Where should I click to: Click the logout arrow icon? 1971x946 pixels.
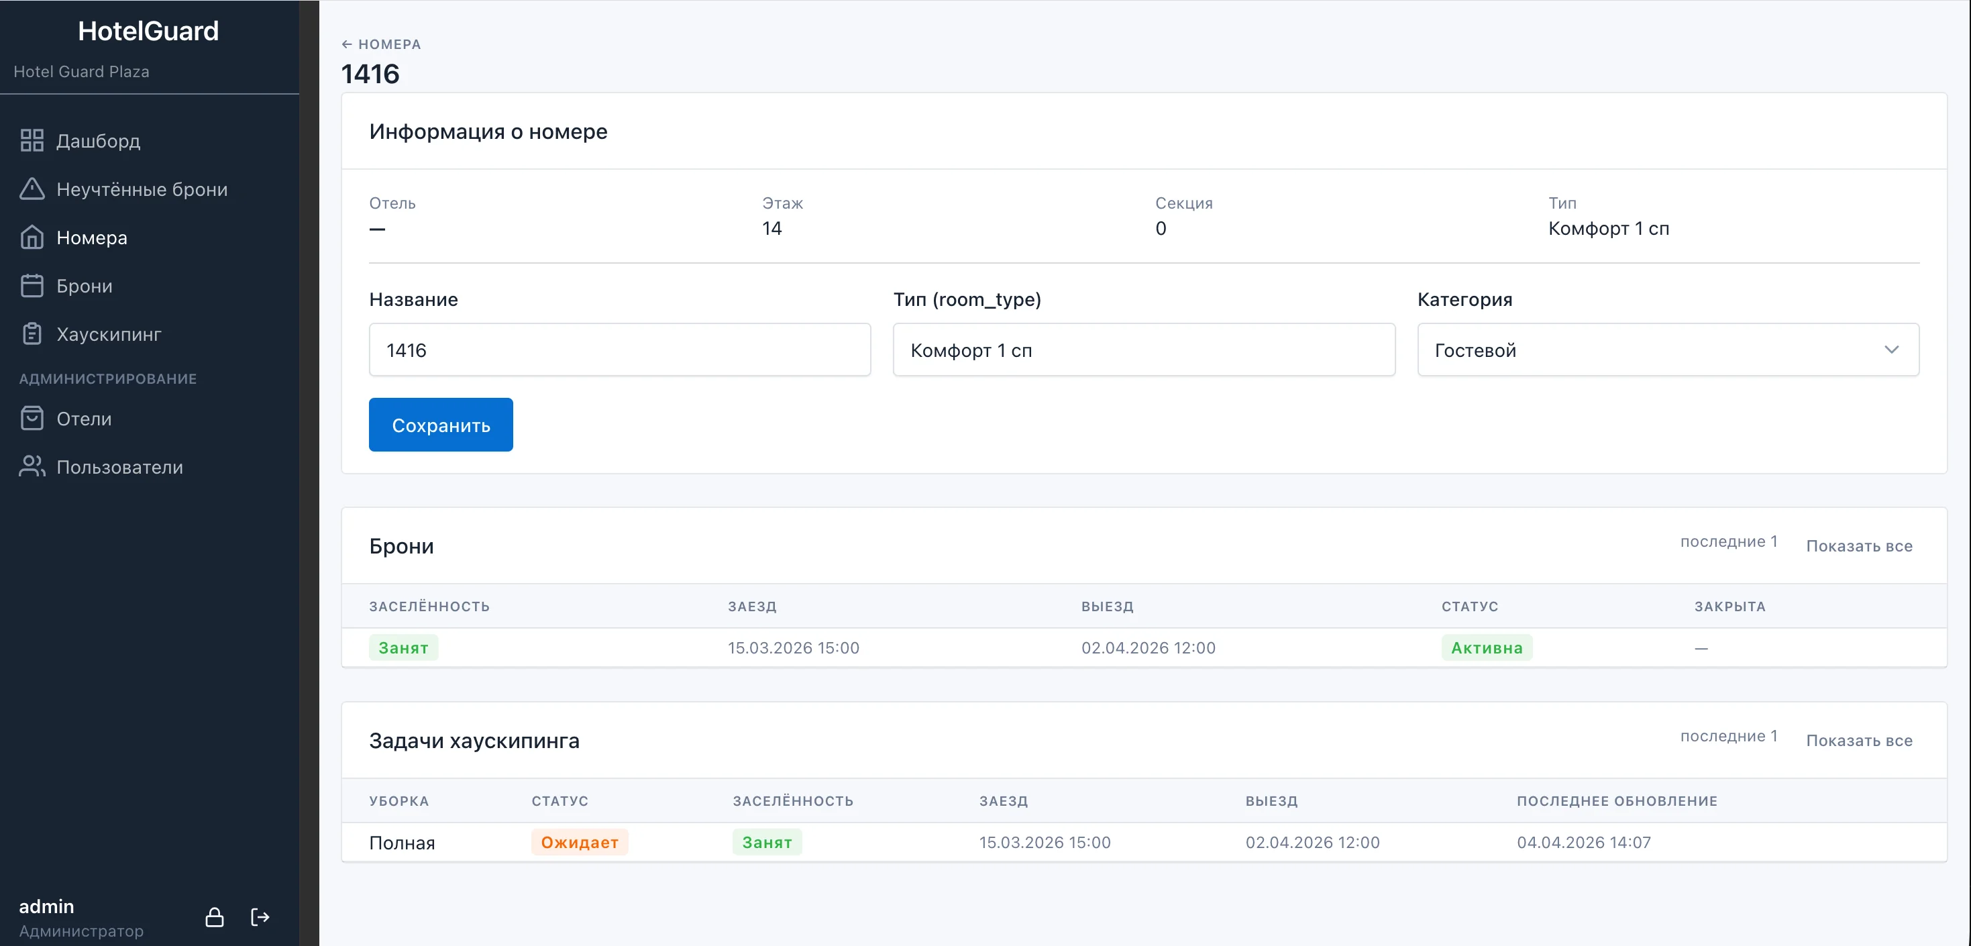point(260,917)
